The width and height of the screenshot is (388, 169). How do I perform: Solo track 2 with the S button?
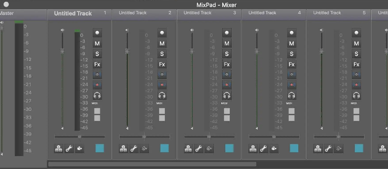162,54
